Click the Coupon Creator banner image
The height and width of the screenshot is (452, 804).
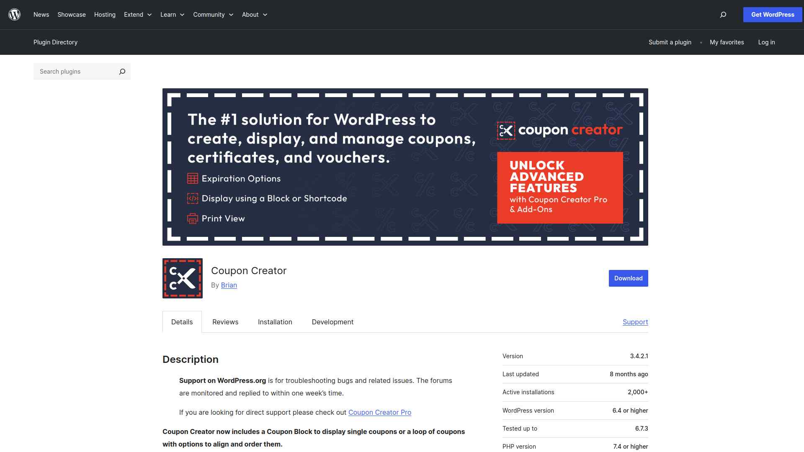tap(405, 167)
